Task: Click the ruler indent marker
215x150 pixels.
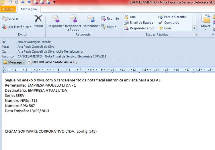Action: coord(5,70)
